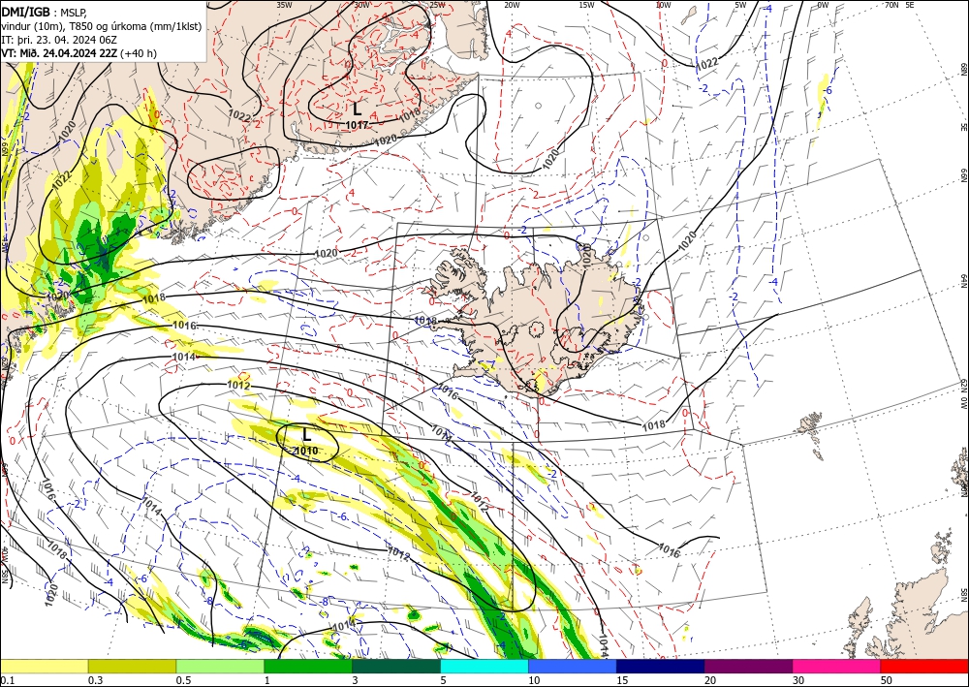Click the Iceland landmass on the map

click(538, 322)
